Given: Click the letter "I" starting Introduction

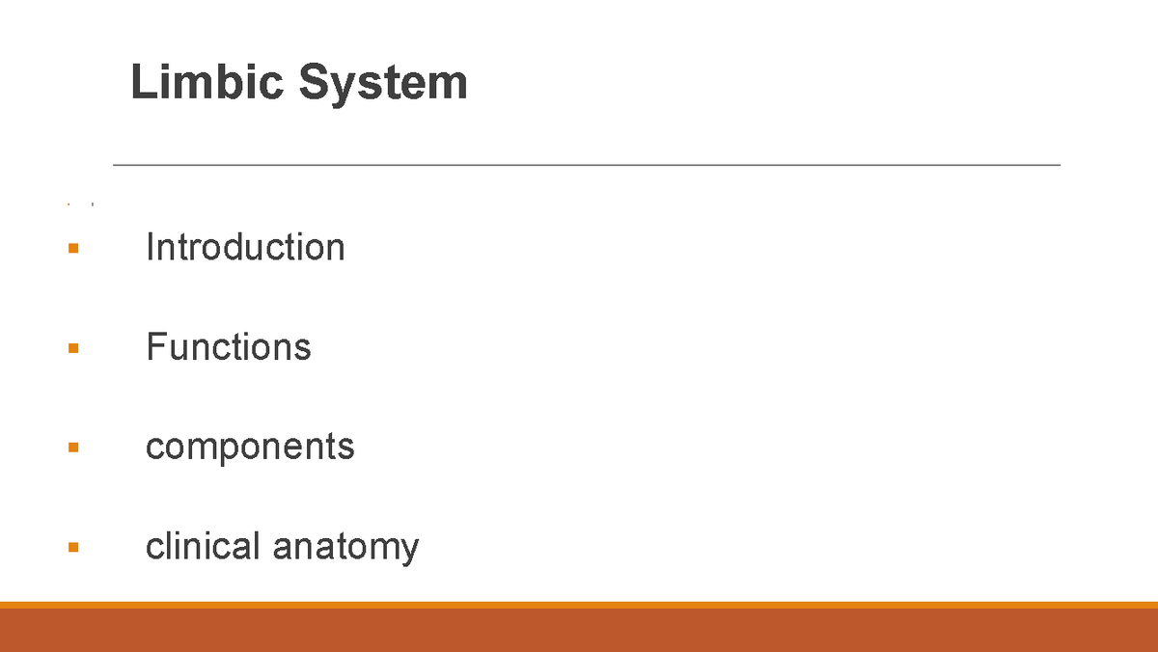Looking at the screenshot, I should (x=150, y=248).
